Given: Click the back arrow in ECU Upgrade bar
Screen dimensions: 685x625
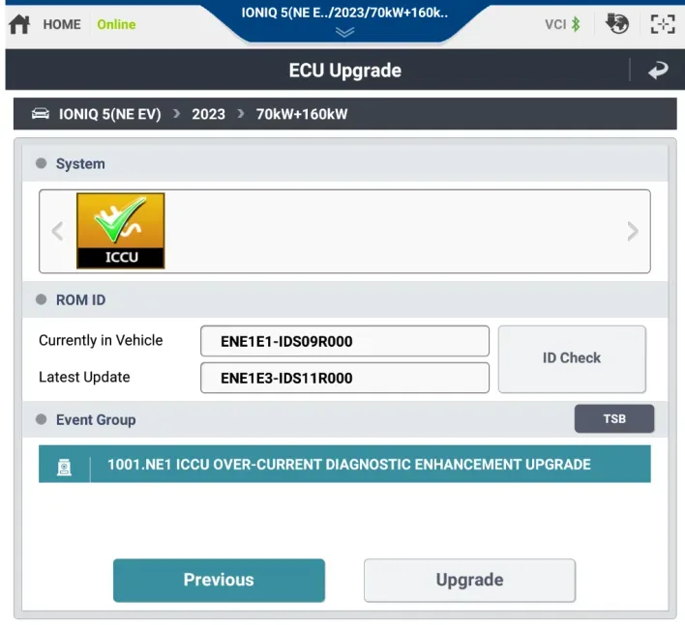Looking at the screenshot, I should (658, 70).
